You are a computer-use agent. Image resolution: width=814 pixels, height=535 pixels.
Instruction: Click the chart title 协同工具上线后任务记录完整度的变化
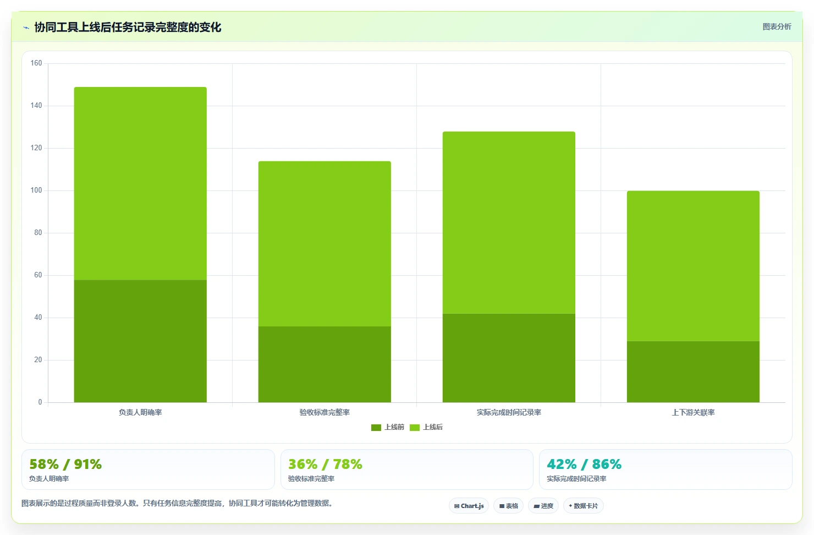click(x=128, y=27)
